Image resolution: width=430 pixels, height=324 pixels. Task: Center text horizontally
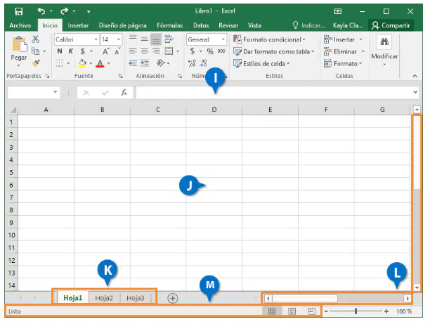click(145, 51)
